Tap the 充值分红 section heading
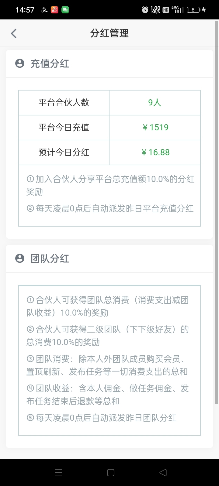Image resolution: width=219 pixels, height=486 pixels. (50, 63)
